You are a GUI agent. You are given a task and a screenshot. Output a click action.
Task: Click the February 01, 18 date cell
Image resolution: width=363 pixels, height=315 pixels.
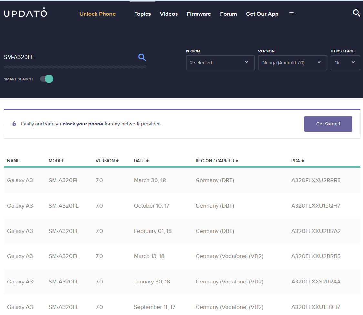(153, 231)
